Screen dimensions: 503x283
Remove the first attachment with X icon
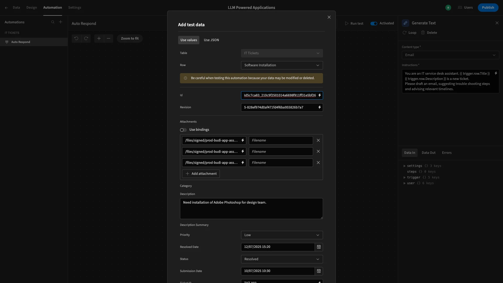pyautogui.click(x=318, y=140)
